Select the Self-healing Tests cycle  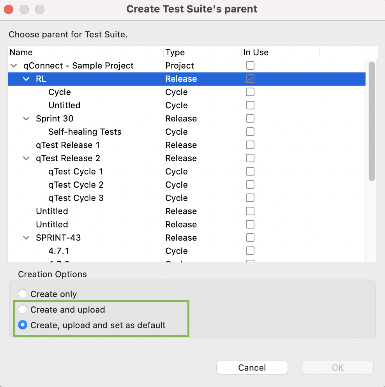[85, 132]
